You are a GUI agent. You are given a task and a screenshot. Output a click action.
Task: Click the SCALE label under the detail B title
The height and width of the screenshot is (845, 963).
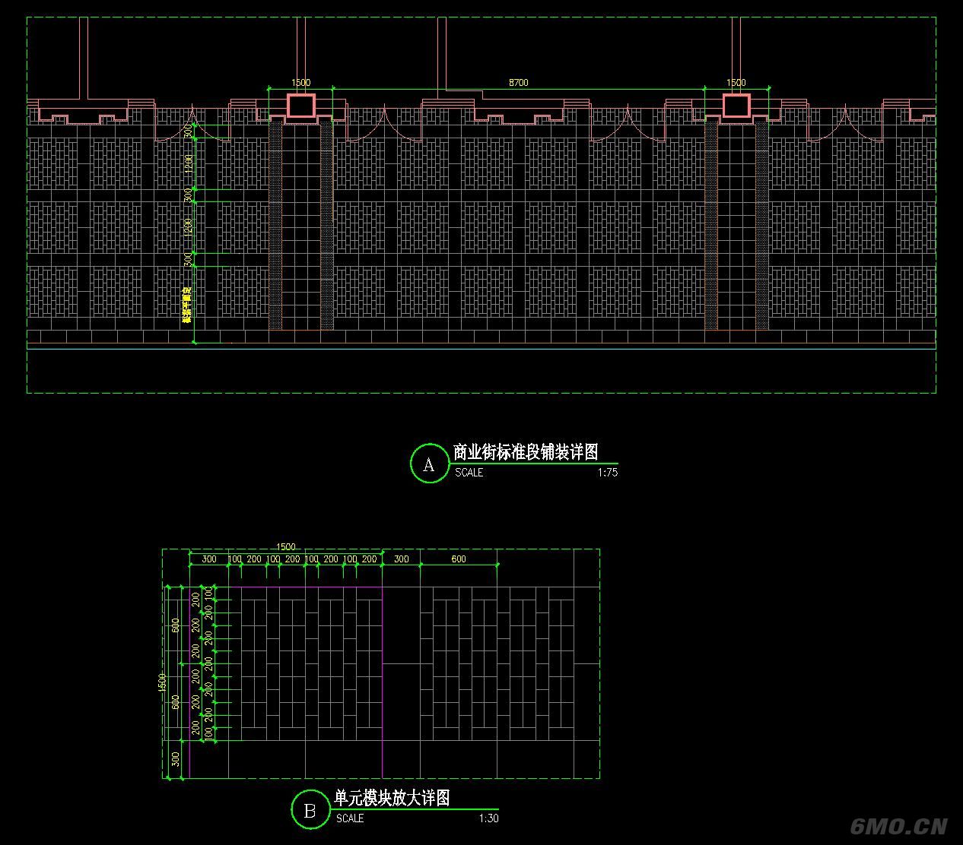click(350, 818)
